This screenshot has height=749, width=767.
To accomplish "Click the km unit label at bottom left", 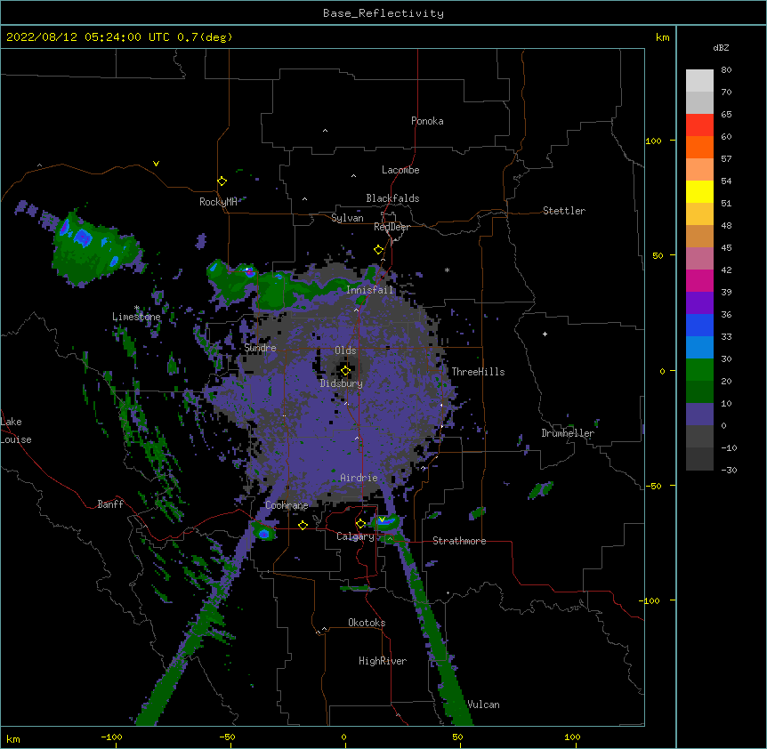I will [x=13, y=739].
